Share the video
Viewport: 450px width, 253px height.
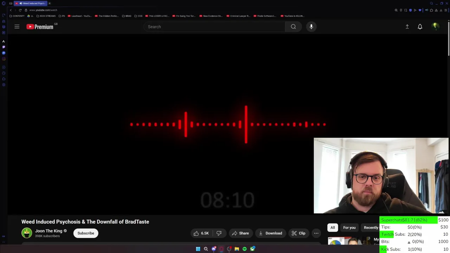240,233
